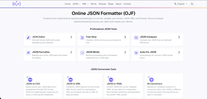
Task: Toggle dark mode moon icon
Action: (192, 4)
